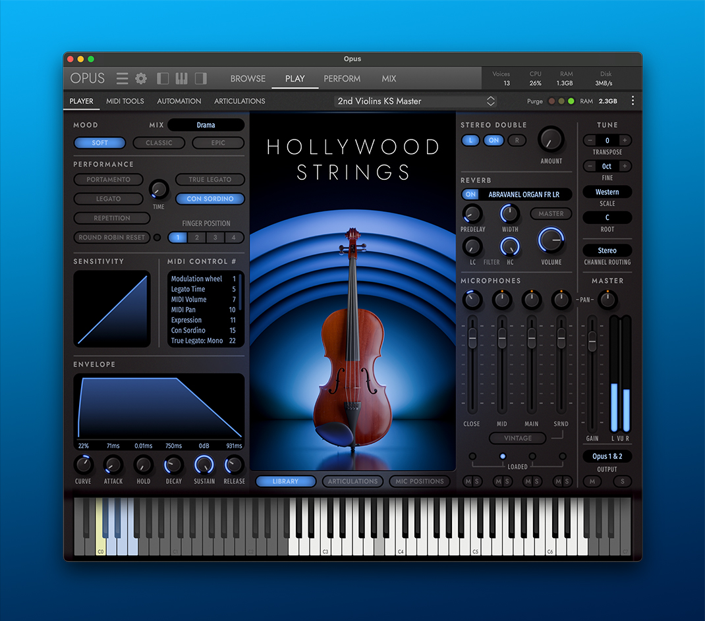Click the yellow Purge indicator
The width and height of the screenshot is (705, 621).
tap(561, 101)
